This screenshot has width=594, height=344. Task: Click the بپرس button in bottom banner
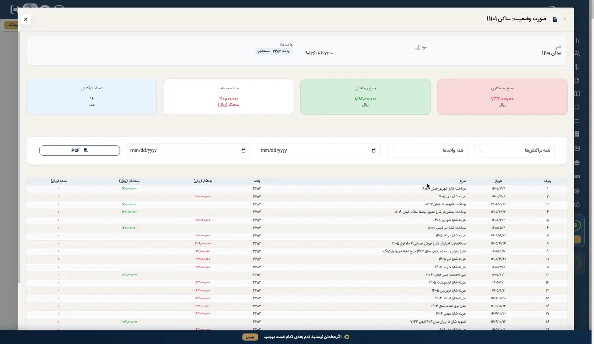(250, 337)
